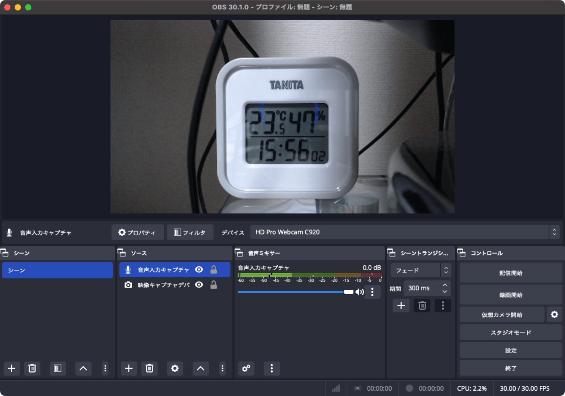Undock the 音声ミキサー panel icon

pos(239,253)
